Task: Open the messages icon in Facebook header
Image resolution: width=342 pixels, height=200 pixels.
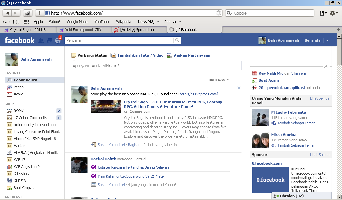Action: click(49, 41)
